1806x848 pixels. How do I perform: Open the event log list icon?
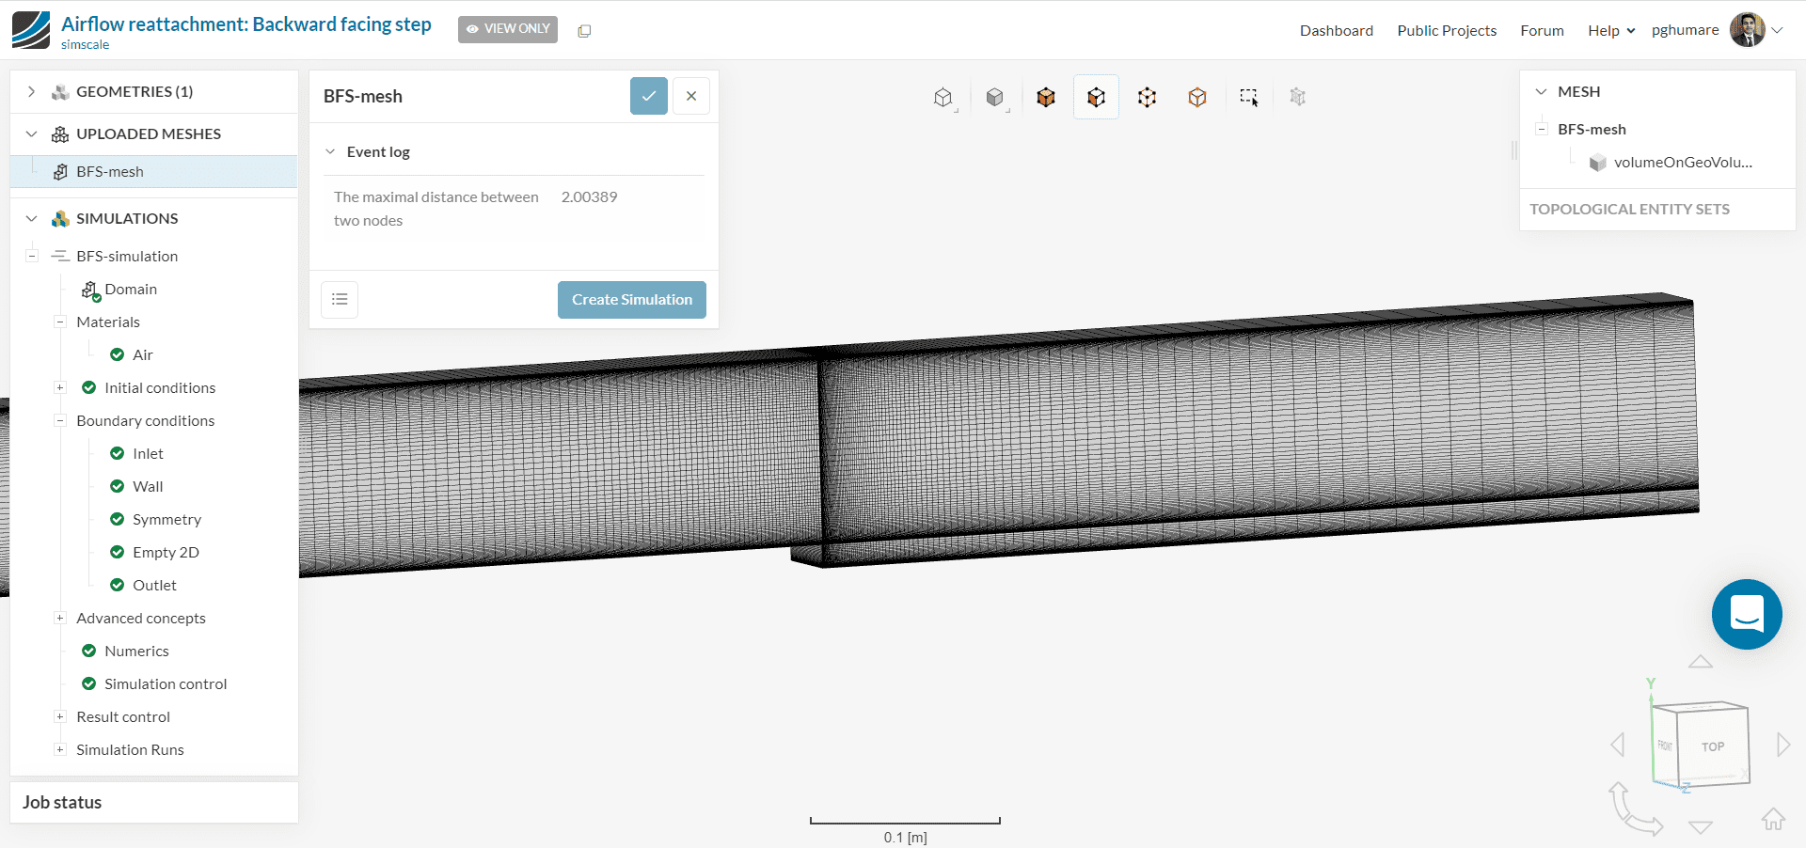tap(340, 299)
